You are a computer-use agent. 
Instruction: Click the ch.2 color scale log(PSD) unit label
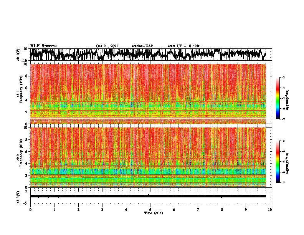point(287,163)
